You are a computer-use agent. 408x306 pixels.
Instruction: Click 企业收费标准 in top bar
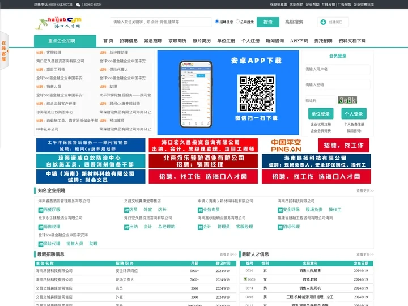363,5
